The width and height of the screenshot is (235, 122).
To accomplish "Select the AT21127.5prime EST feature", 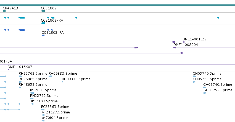I will point(43,115).
